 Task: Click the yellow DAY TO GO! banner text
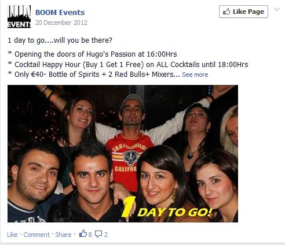(175, 213)
